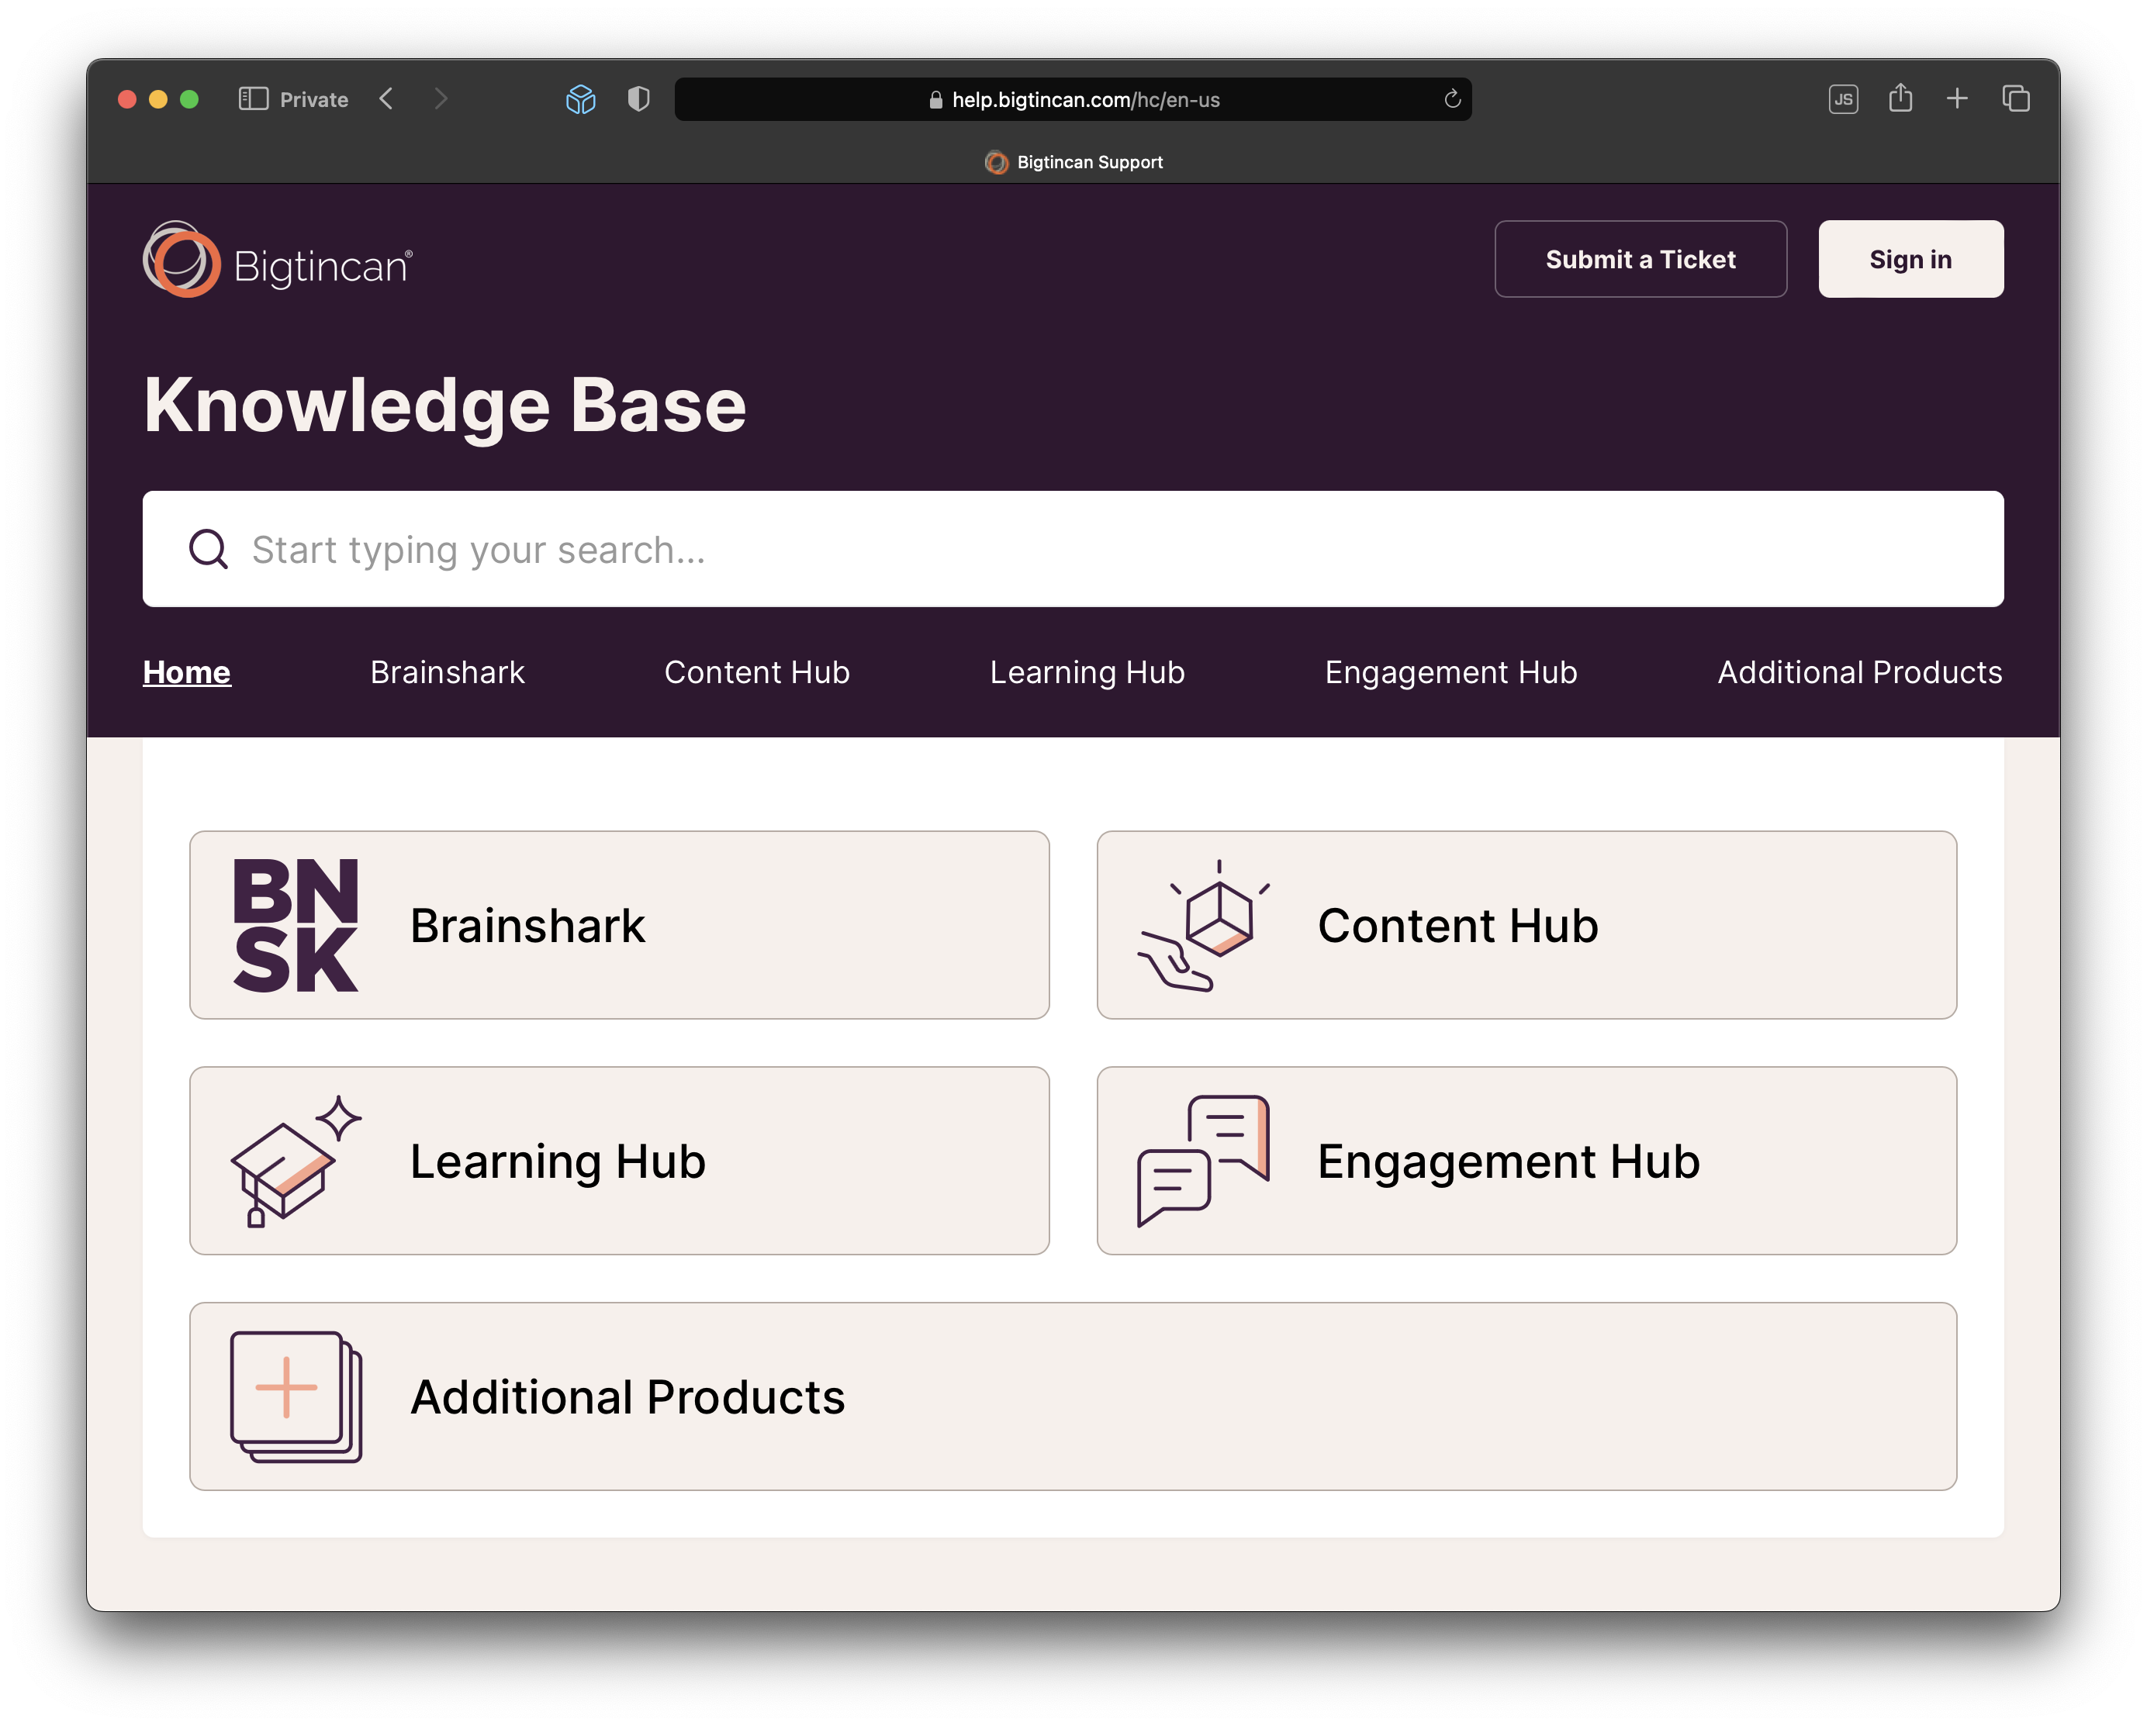Click the Additional Products plus-stack icon
The height and width of the screenshot is (1726, 2147).
[296, 1397]
